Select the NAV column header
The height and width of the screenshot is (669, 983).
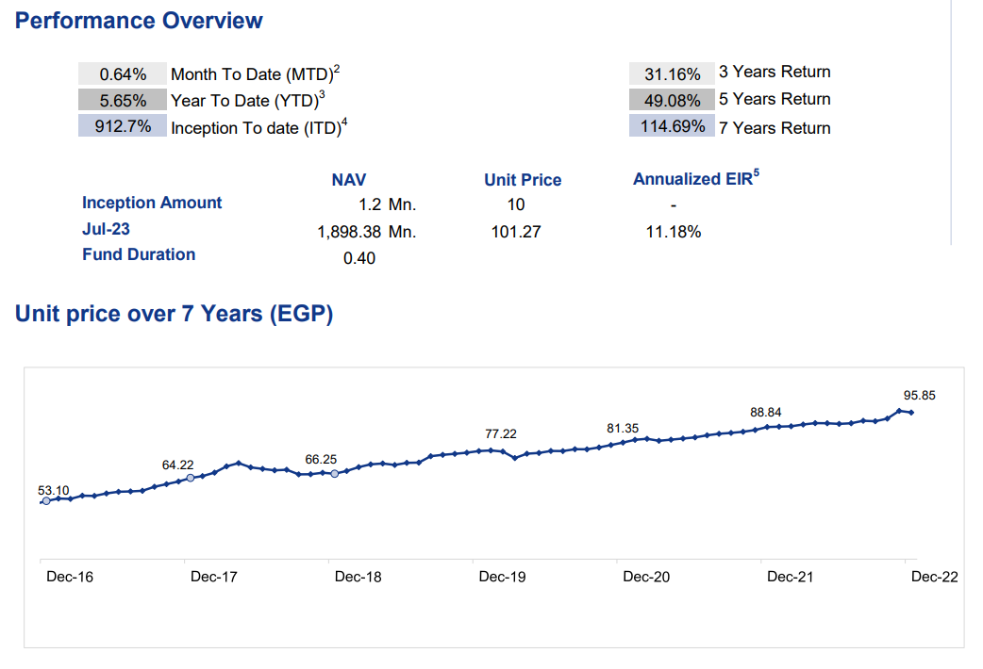click(347, 179)
